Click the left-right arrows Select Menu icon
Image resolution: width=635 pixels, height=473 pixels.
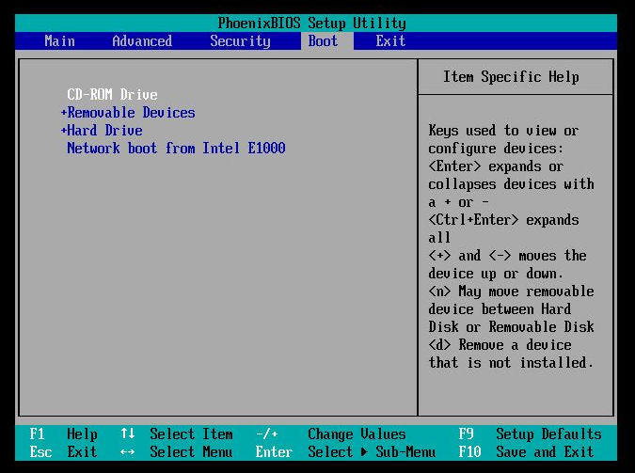[128, 452]
